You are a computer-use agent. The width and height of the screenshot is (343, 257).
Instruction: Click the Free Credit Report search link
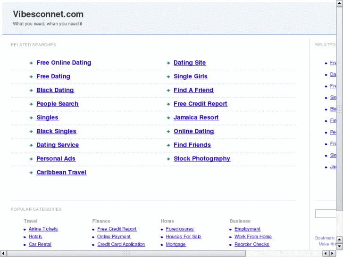pos(201,104)
